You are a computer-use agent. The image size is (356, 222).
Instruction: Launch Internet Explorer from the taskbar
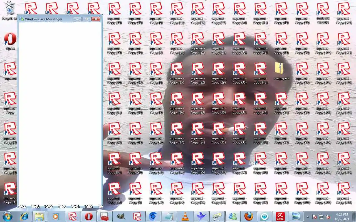click(24, 216)
